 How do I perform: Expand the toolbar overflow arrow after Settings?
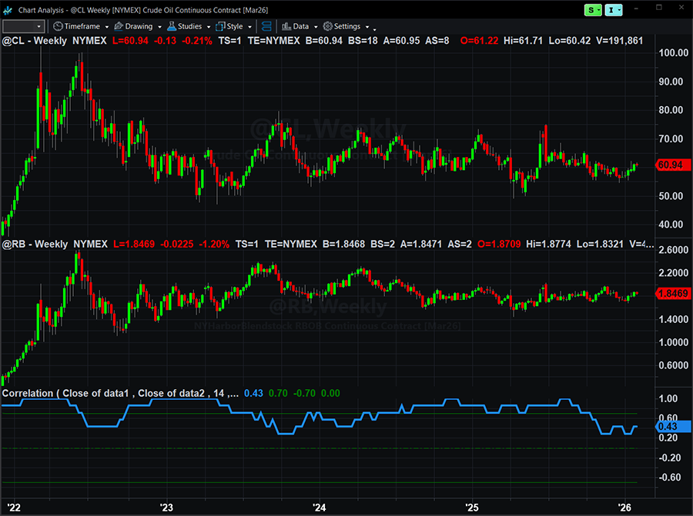click(375, 28)
